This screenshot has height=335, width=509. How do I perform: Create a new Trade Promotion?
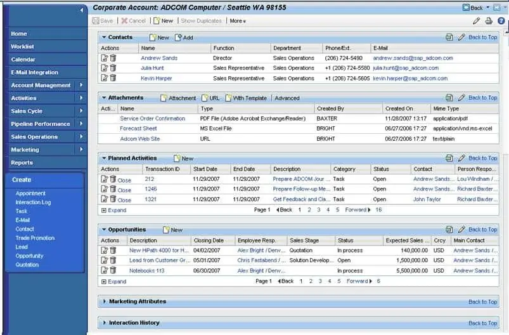click(x=35, y=238)
